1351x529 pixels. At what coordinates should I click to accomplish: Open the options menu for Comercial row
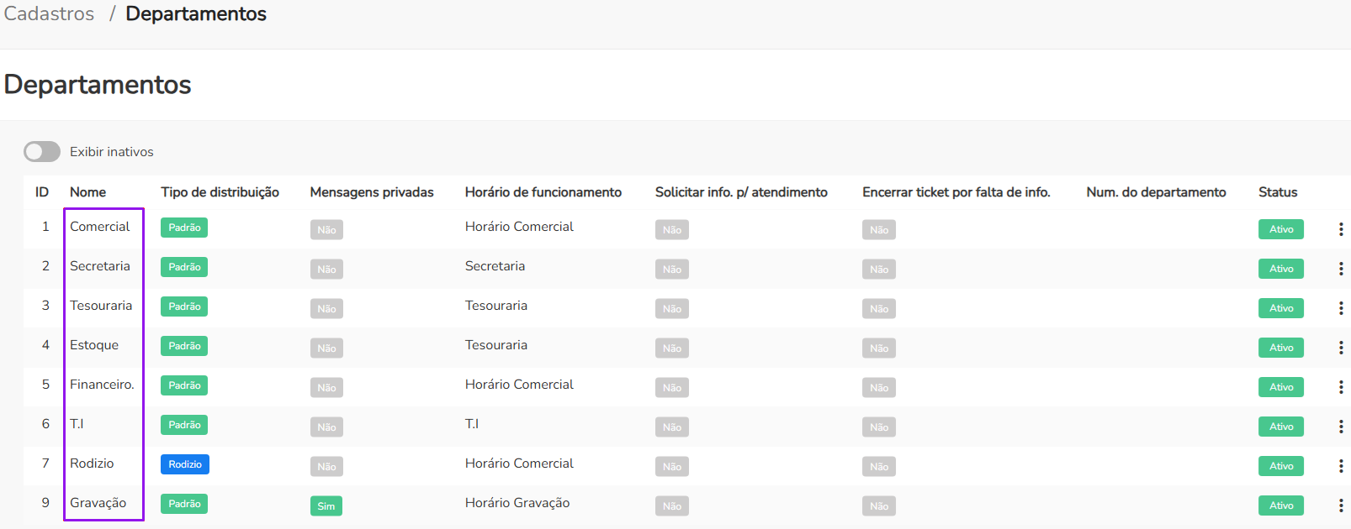coord(1340,229)
